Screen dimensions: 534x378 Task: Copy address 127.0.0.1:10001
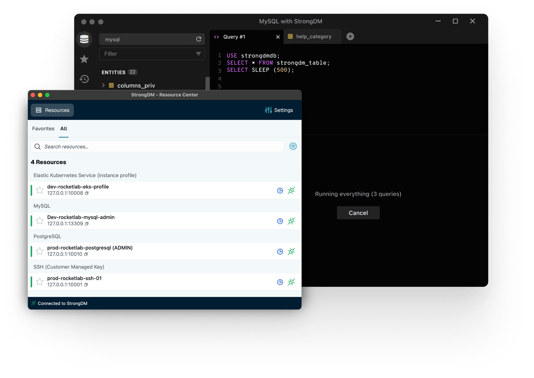[86, 285]
